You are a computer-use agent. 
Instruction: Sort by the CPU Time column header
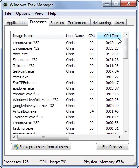[109, 36]
